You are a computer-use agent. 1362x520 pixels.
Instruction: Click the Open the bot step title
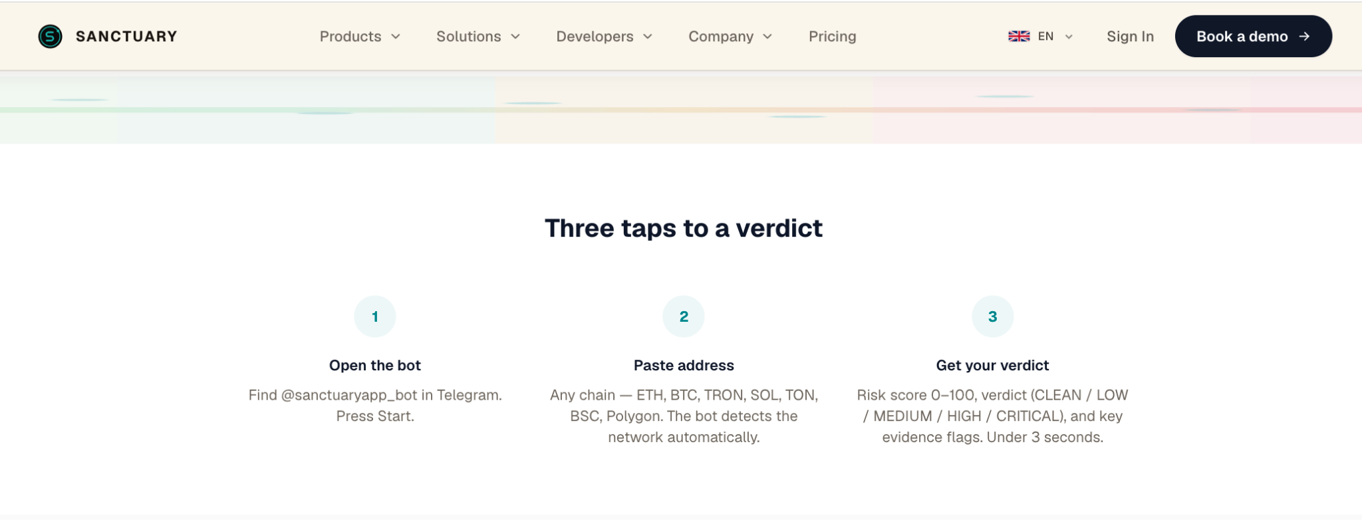pyautogui.click(x=375, y=365)
